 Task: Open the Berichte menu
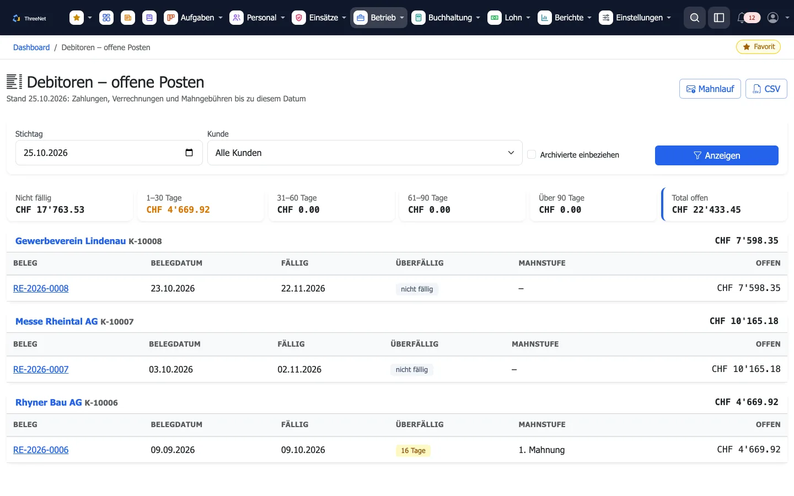pyautogui.click(x=565, y=18)
